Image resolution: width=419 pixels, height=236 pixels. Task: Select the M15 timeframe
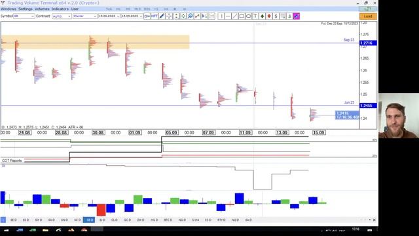click(137, 9)
